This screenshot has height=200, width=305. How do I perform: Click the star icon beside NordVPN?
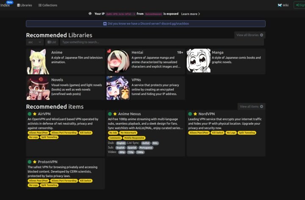[x=195, y=114]
